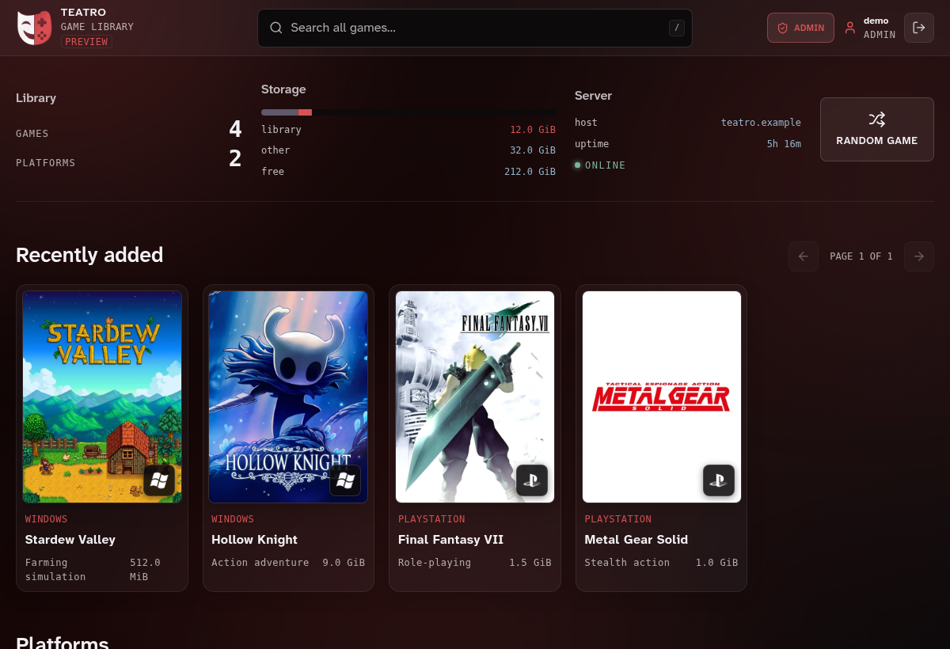Focus the Search all games field
The width and height of the screenshot is (950, 649).
pos(475,28)
